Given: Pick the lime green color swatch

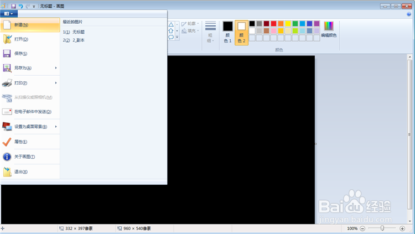Looking at the screenshot, I should pyautogui.click(x=295, y=31).
